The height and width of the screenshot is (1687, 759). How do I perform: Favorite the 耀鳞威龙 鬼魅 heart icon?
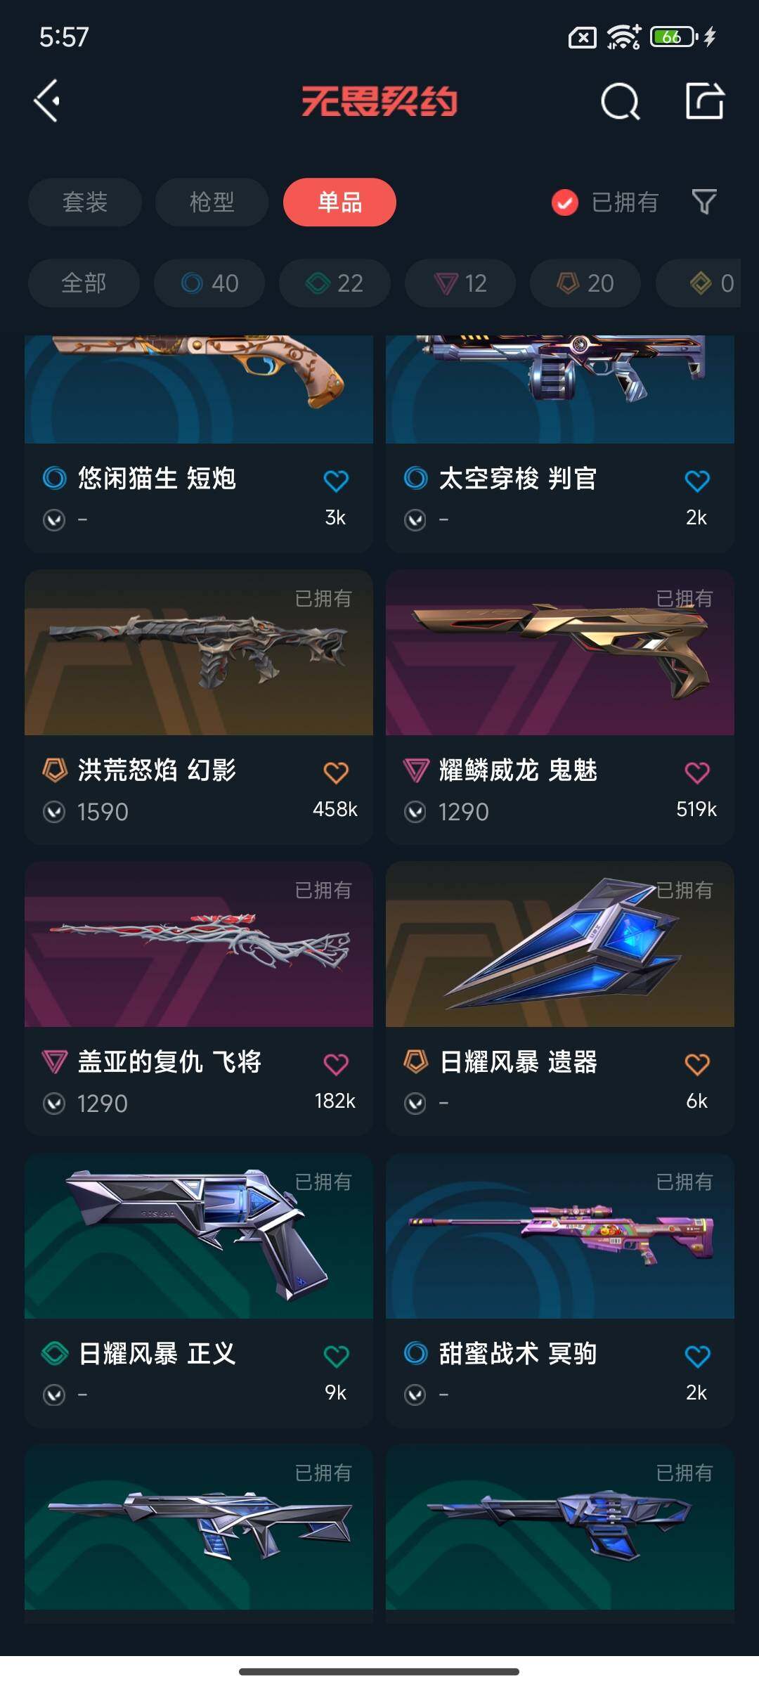(697, 773)
